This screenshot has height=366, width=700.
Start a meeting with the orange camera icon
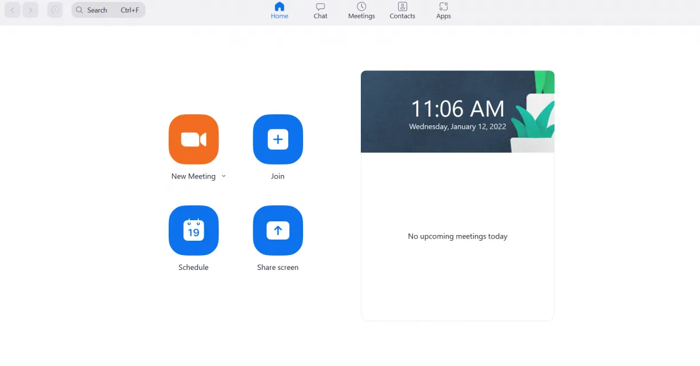pyautogui.click(x=193, y=140)
